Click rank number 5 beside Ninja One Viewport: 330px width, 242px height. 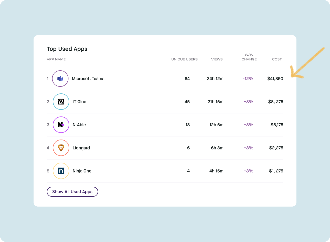click(48, 171)
